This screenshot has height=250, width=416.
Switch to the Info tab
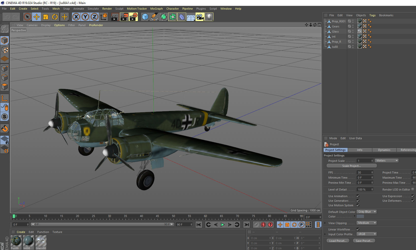click(x=360, y=150)
